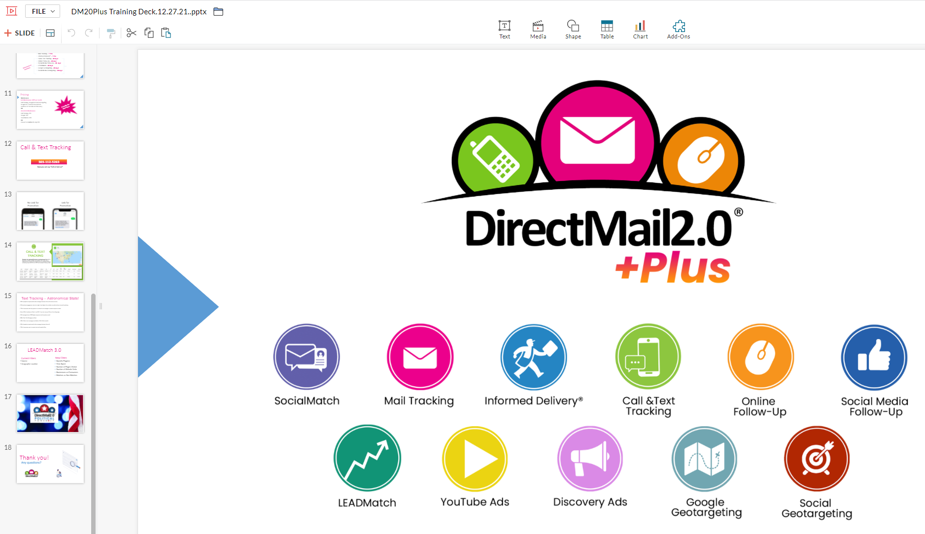The image size is (925, 534).
Task: Insert a Text box
Action: pos(505,30)
